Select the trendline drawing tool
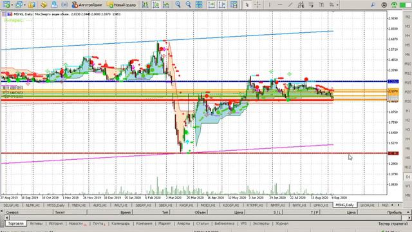This screenshot has width=412, height=232. [x=290, y=5]
